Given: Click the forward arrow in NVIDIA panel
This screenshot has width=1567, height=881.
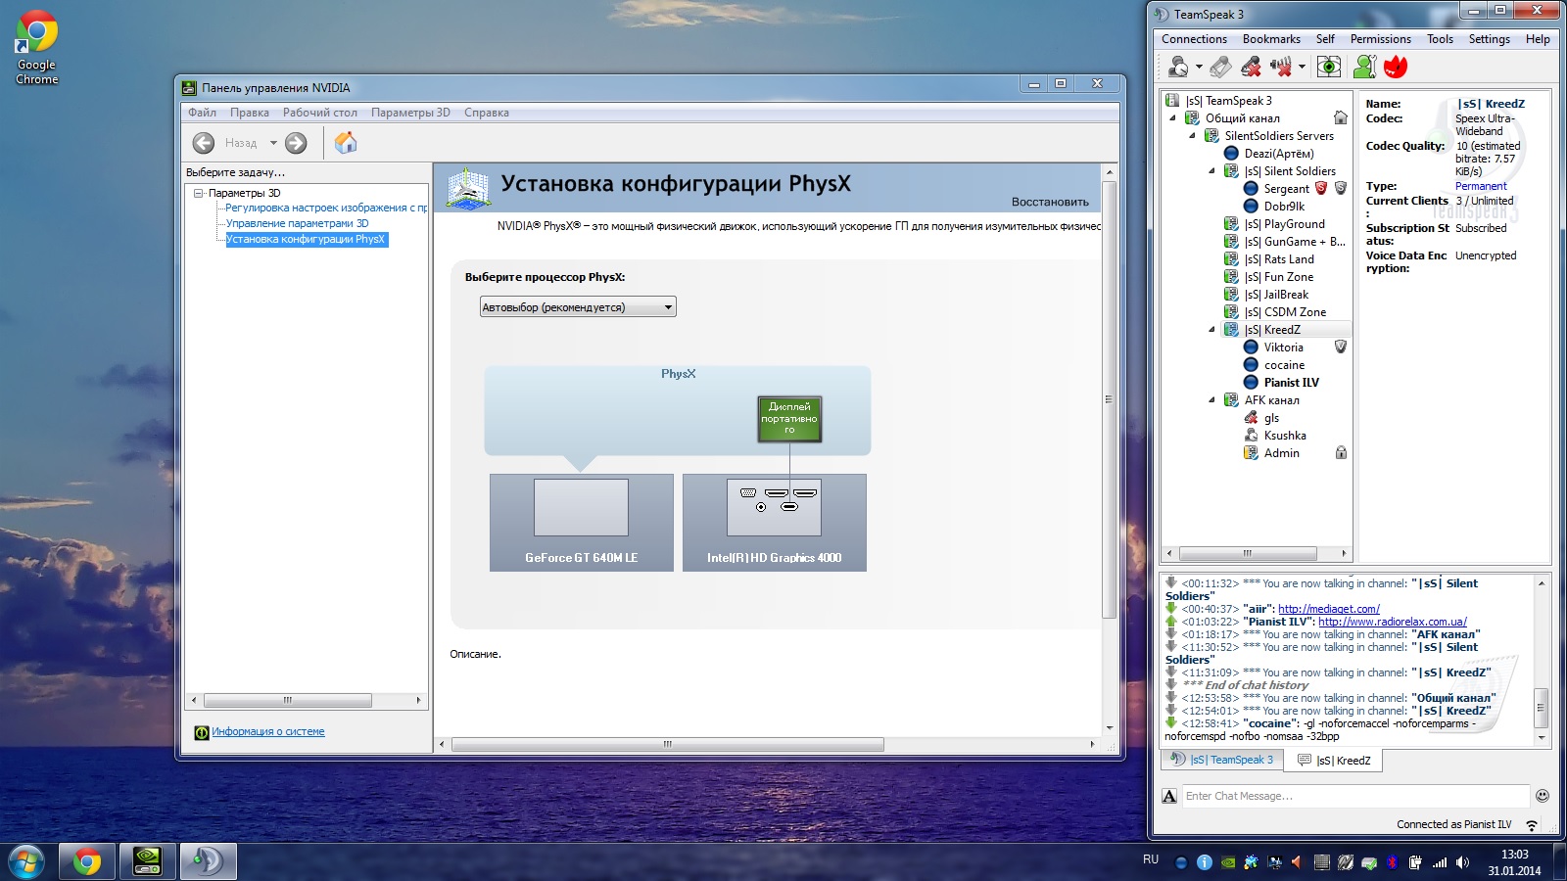Looking at the screenshot, I should 296,143.
